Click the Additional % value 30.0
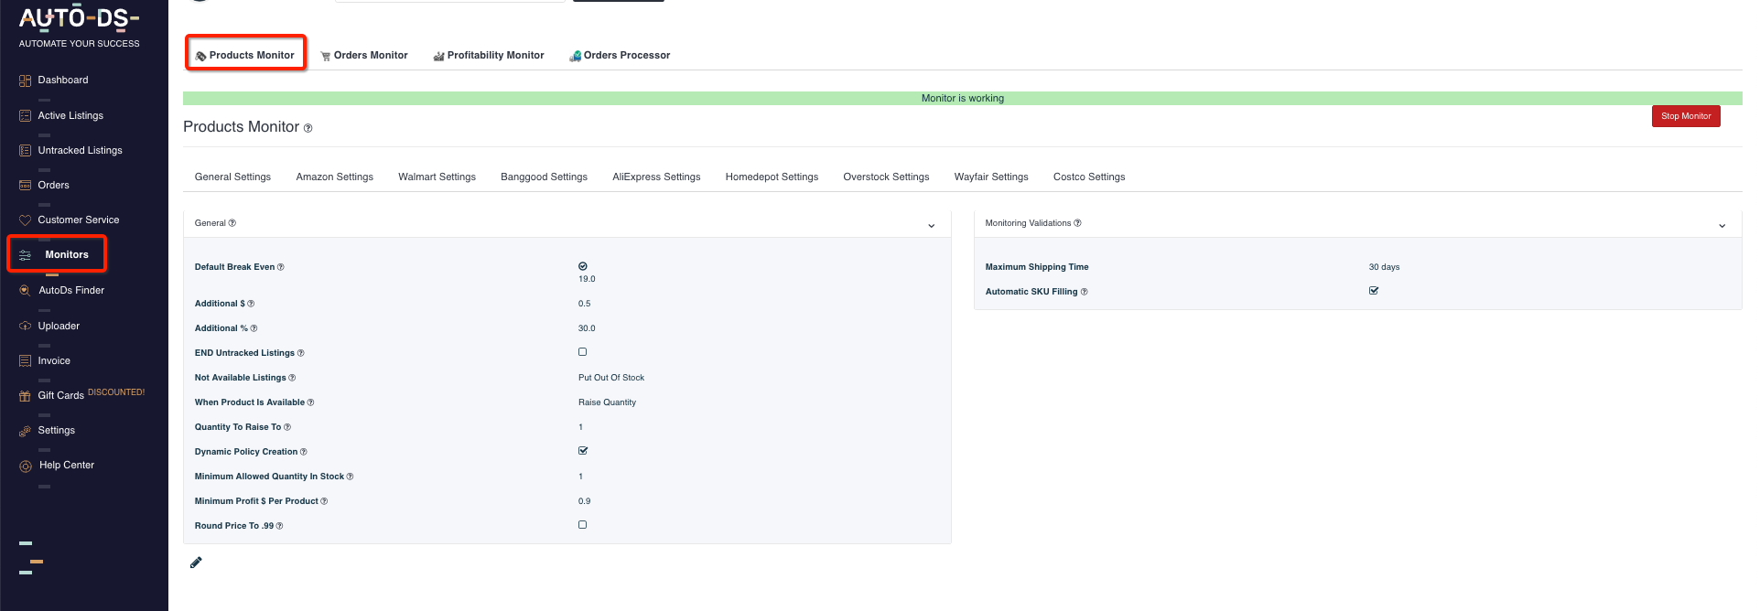This screenshot has height=611, width=1760. pos(587,328)
